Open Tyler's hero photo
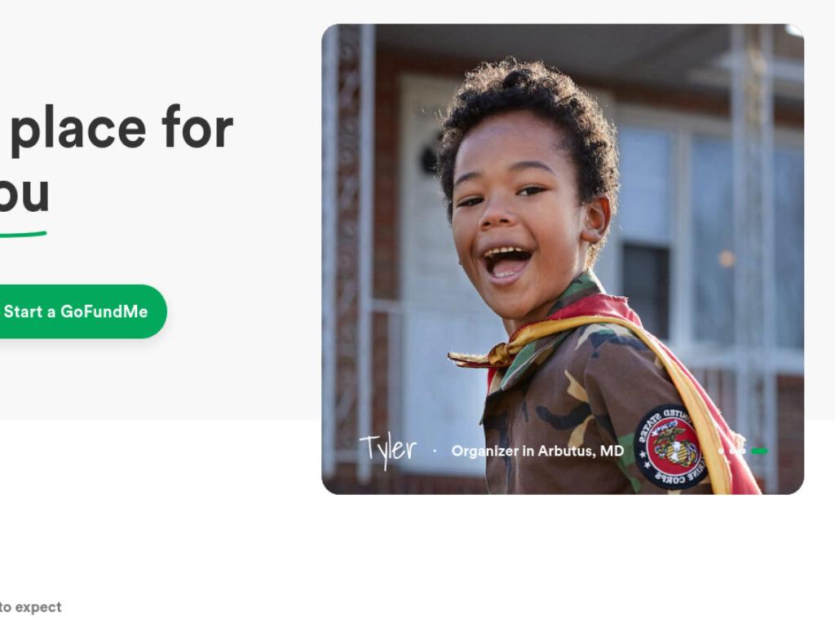The height and width of the screenshot is (626, 835). coord(563,259)
